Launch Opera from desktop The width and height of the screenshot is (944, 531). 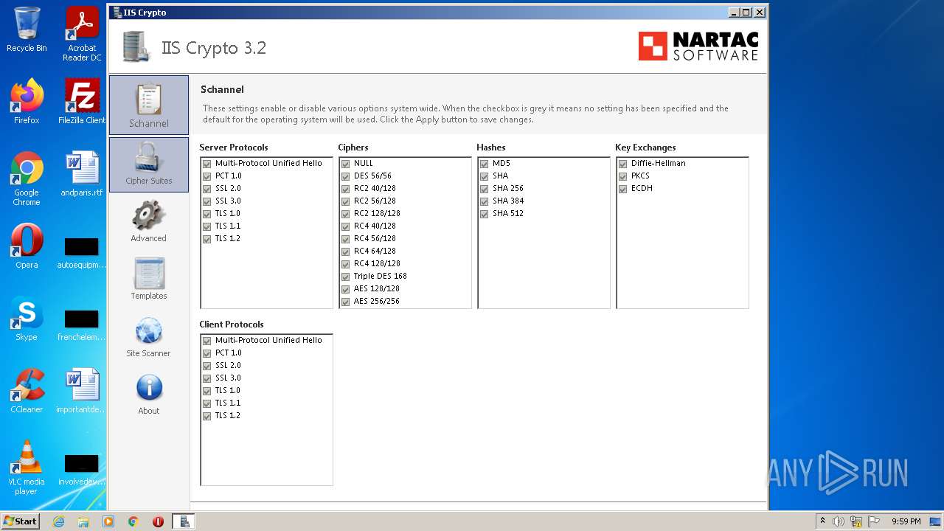(x=27, y=246)
